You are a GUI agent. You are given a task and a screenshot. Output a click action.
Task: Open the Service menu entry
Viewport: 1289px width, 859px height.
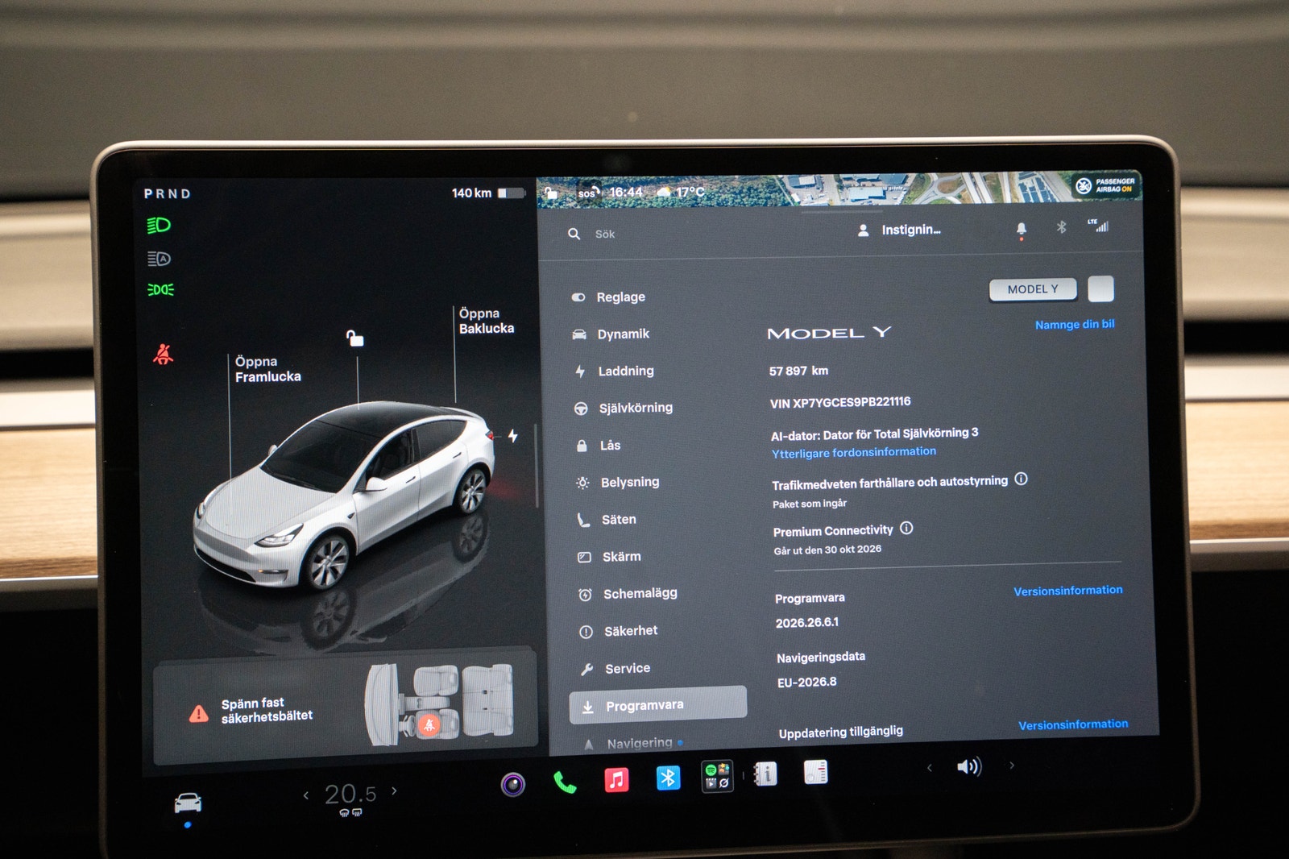click(615, 668)
